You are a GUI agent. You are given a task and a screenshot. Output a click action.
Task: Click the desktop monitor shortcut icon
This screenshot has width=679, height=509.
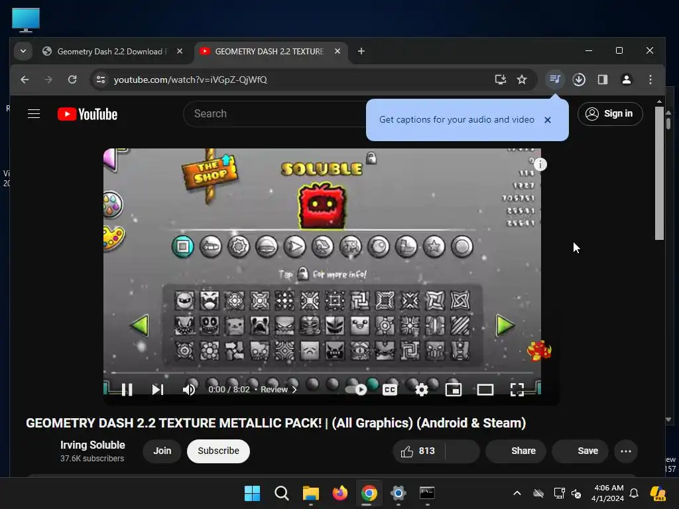coord(26,20)
